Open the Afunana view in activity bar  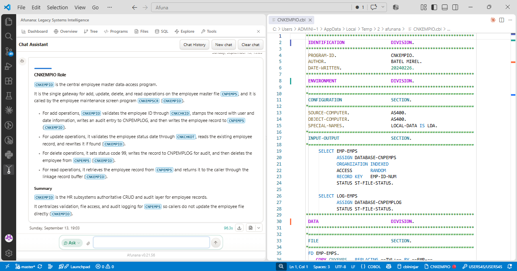[8, 170]
